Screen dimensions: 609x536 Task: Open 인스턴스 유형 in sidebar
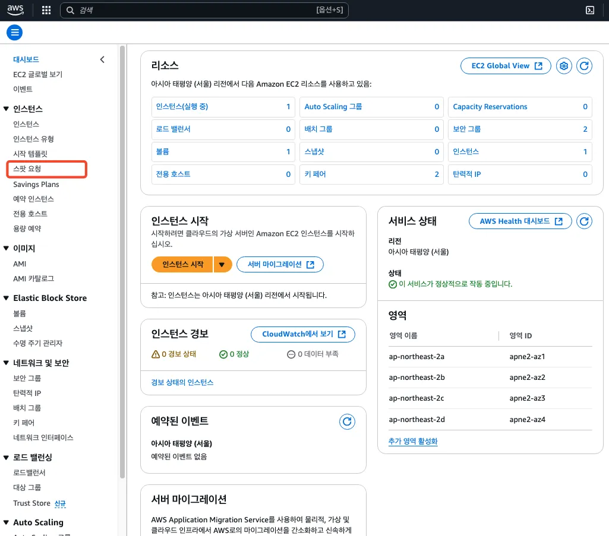[33, 139]
